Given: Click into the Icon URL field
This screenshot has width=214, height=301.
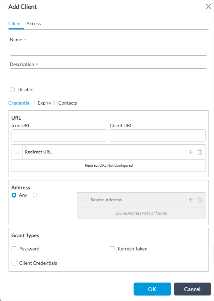Looking at the screenshot, I should pos(59,135).
